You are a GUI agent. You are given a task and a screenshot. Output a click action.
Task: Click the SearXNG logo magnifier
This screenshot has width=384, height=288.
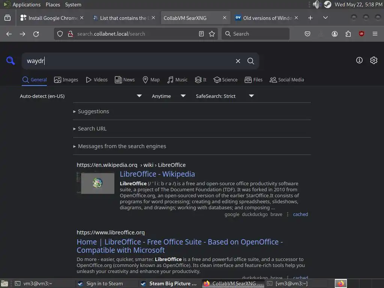(10, 60)
